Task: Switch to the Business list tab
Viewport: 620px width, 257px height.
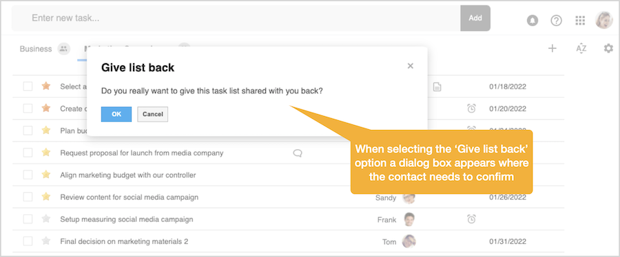Action: tap(36, 49)
